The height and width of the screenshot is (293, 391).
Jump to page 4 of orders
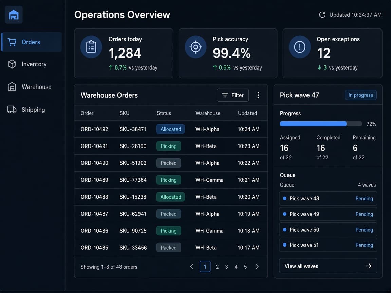tap(236, 267)
